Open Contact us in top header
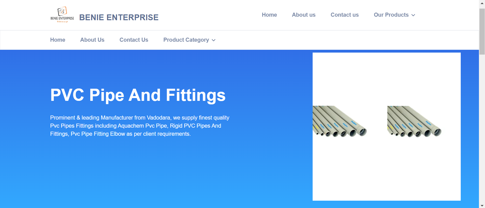 click(x=344, y=15)
